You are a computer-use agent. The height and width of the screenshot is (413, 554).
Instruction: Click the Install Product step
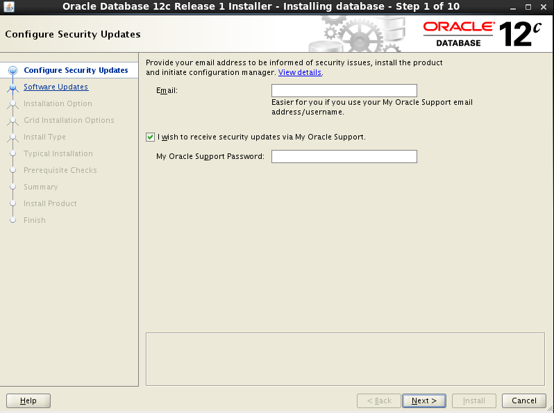tap(50, 203)
